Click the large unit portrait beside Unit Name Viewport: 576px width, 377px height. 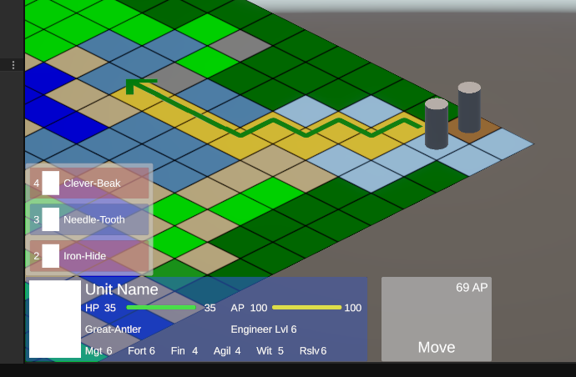[x=55, y=319]
